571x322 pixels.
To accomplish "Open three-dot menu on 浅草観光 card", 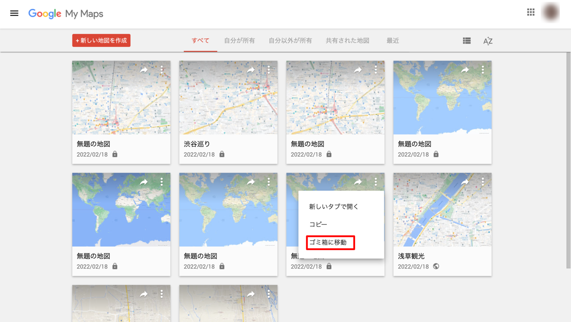I will (x=483, y=182).
